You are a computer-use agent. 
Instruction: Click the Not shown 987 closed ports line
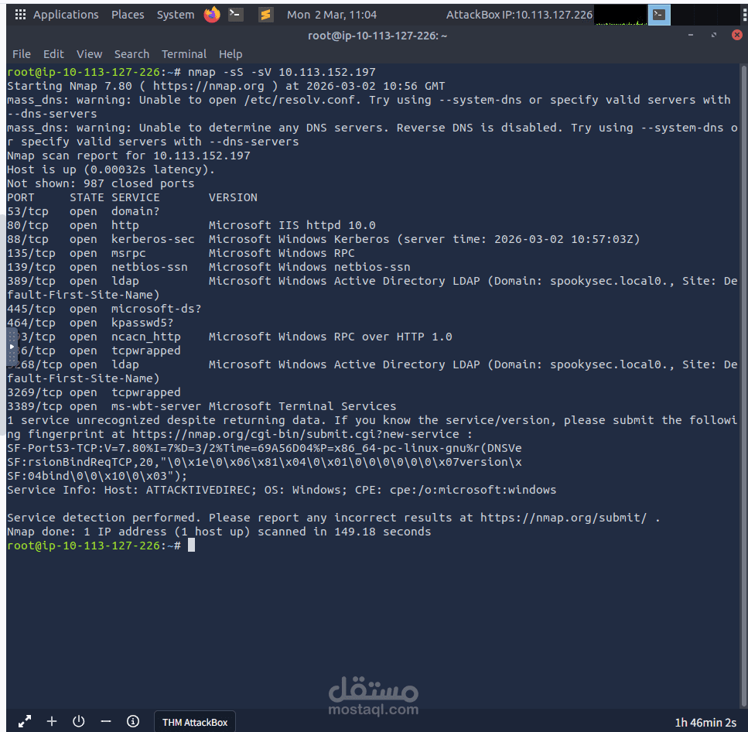point(101,183)
